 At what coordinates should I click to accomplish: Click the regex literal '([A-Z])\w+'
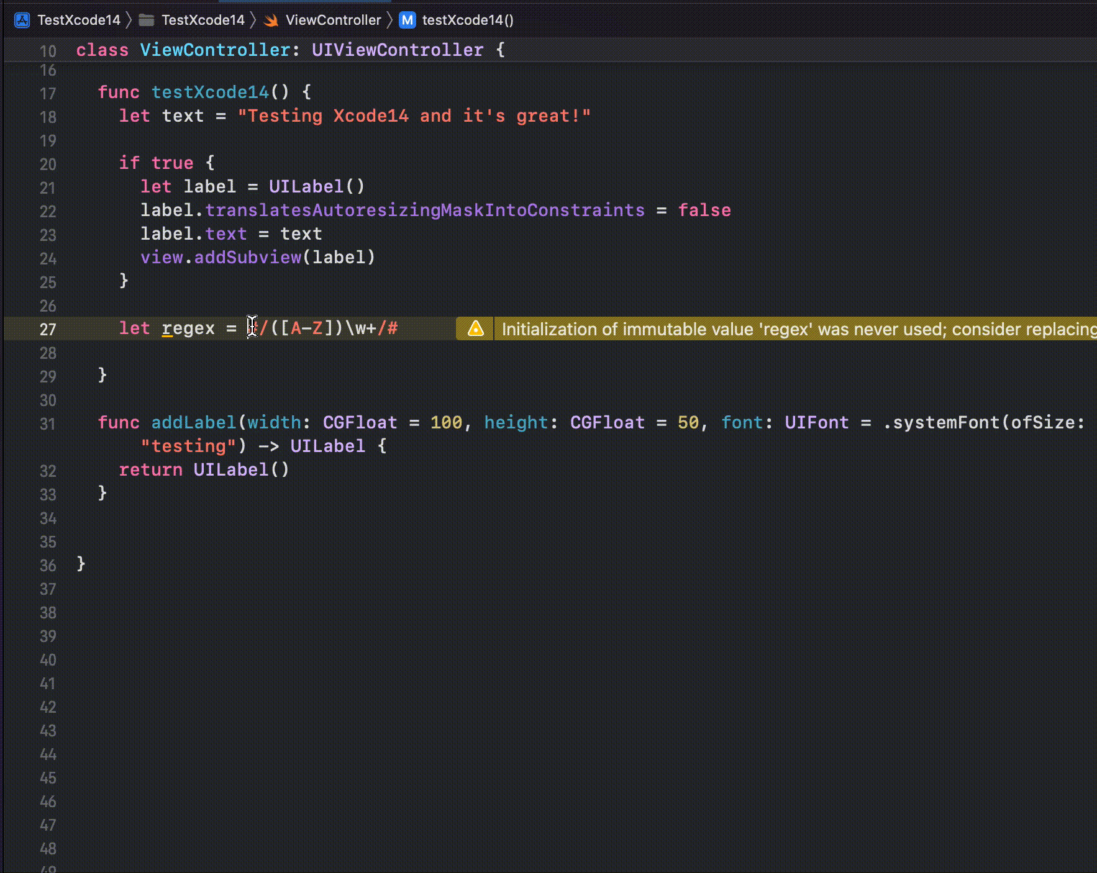coord(324,328)
